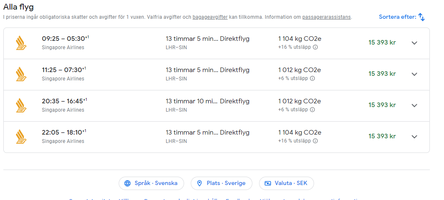444x200 pixels.
Task: Expand the 09:25 flight details
Action: [x=414, y=43]
